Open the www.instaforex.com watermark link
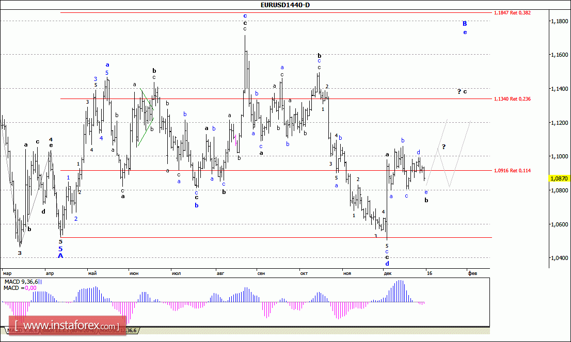The image size is (571, 342). (66, 326)
